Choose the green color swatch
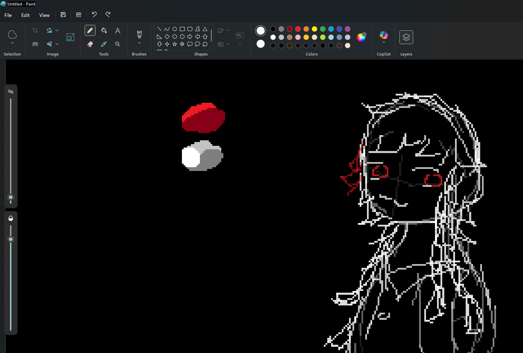This screenshot has height=353, width=523. [323, 29]
